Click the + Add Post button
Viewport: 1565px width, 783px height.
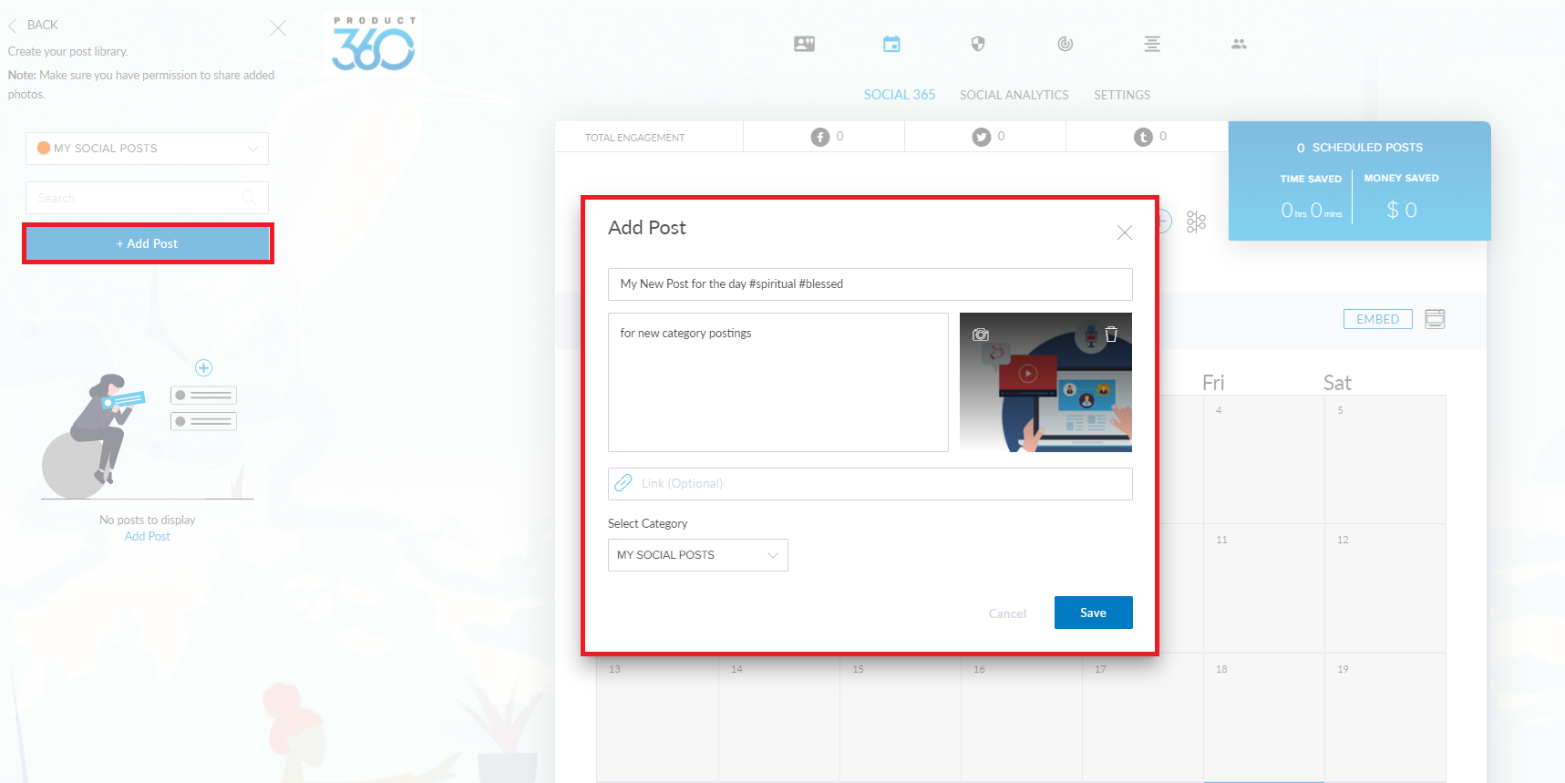tap(148, 244)
